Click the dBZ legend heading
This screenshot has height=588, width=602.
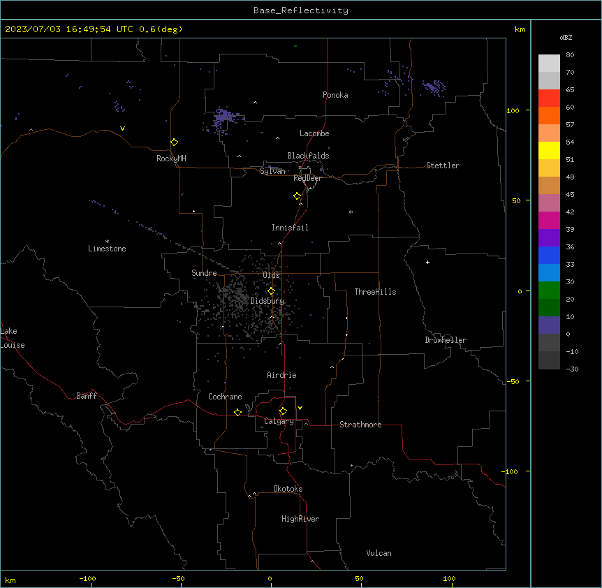tap(566, 37)
